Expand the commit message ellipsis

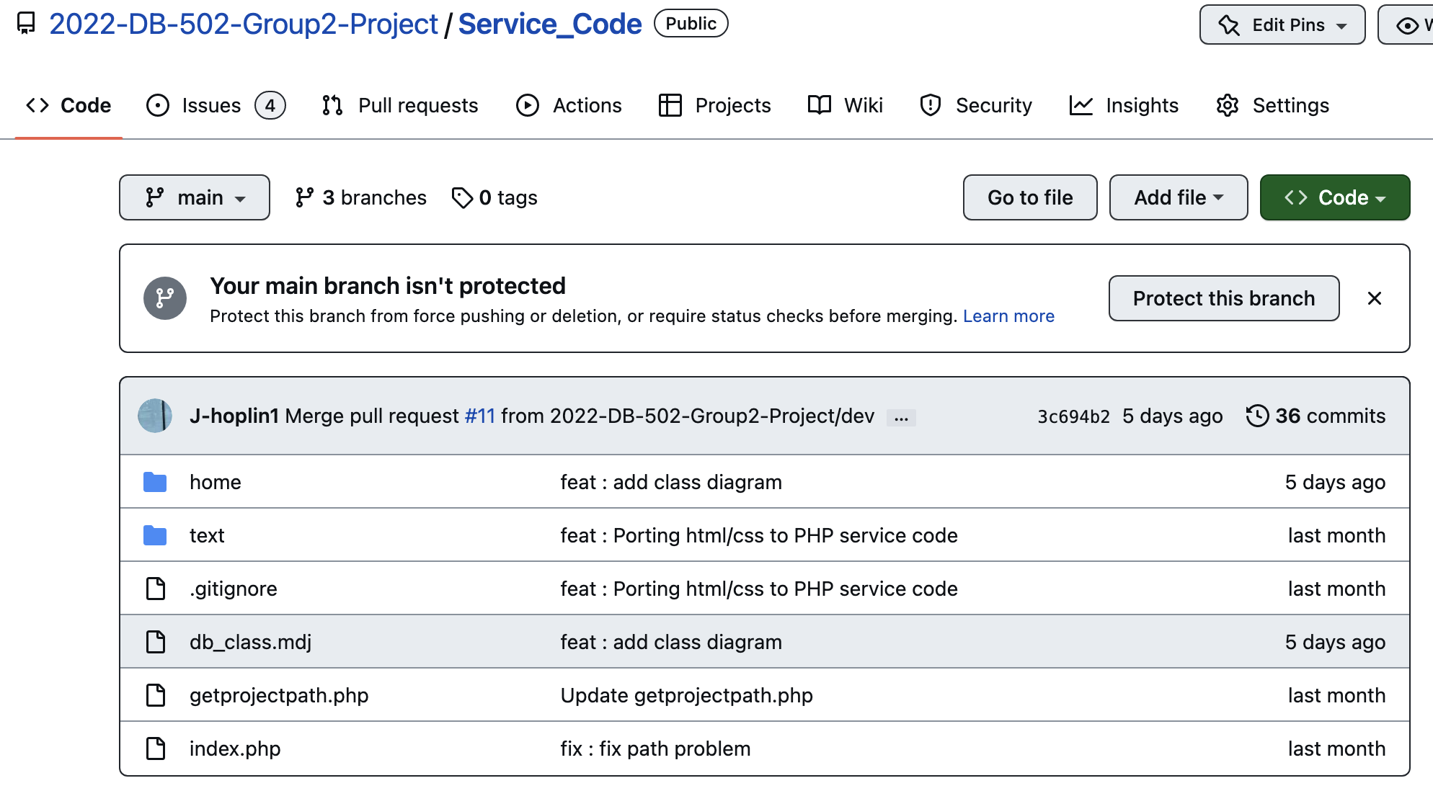(901, 417)
